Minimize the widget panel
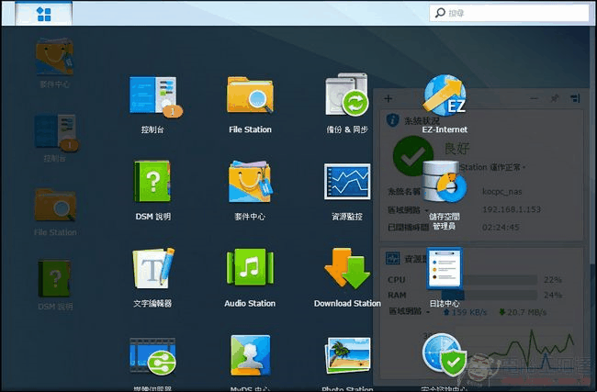The width and height of the screenshot is (597, 392). (535, 98)
